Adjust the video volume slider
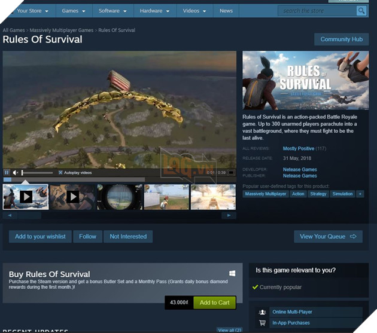The image size is (377, 333). pyautogui.click(x=37, y=173)
